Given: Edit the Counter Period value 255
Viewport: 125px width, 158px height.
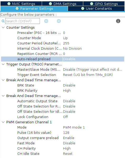Looking at the screenshot, I should click(66, 43).
